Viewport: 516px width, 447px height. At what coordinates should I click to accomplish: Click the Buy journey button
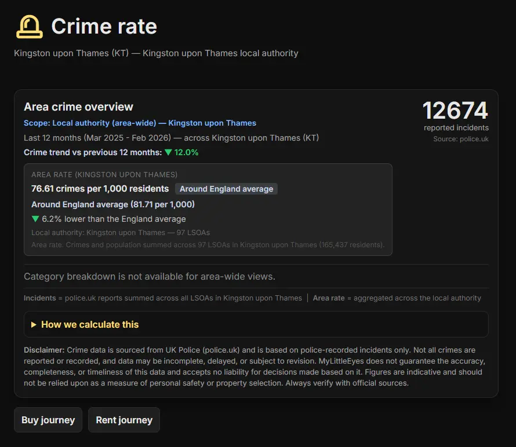48,420
